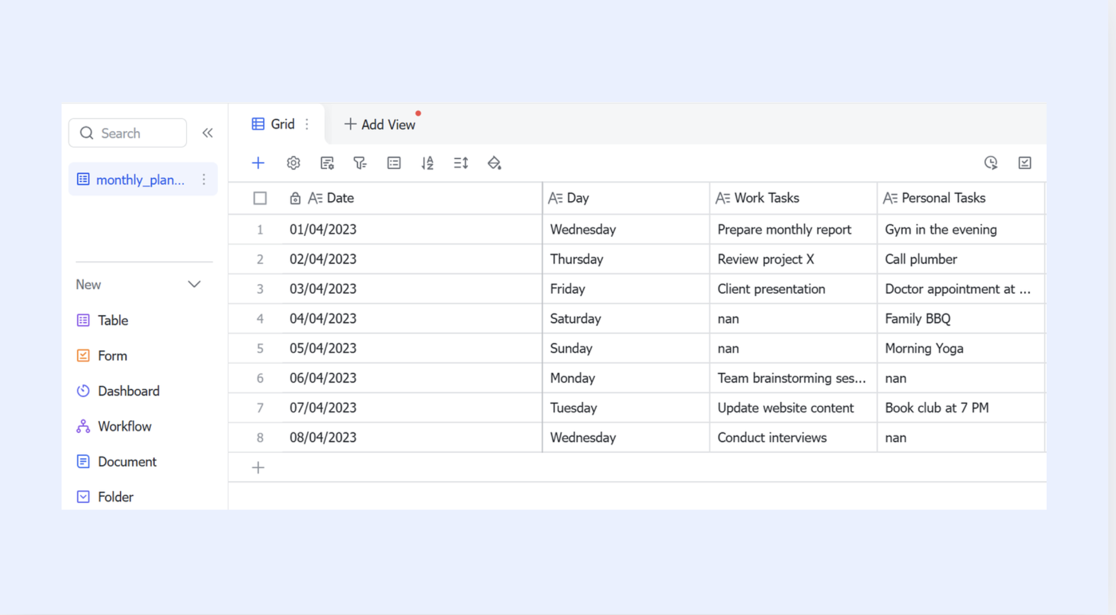Select cell 'Gym in the evening'

961,229
